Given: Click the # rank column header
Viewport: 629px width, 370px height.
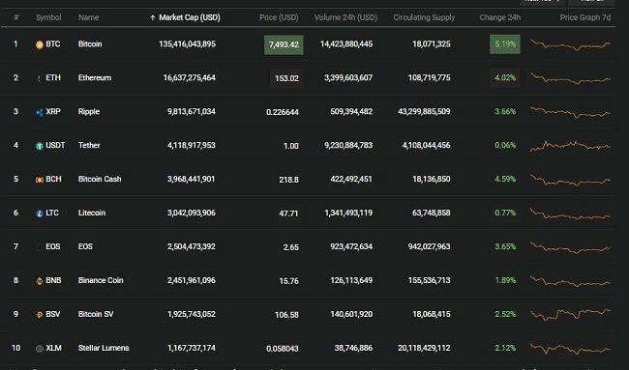Looking at the screenshot, I should (x=16, y=17).
